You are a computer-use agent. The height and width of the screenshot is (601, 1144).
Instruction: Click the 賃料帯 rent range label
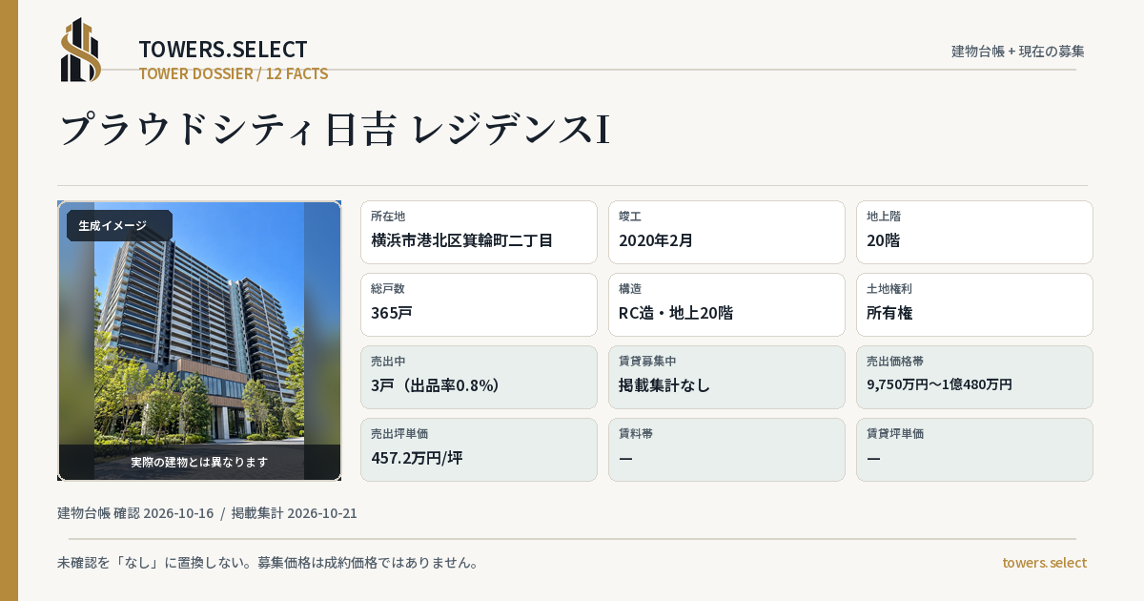click(x=636, y=434)
